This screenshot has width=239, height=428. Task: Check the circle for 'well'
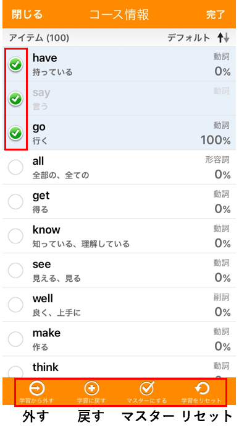coord(15,305)
